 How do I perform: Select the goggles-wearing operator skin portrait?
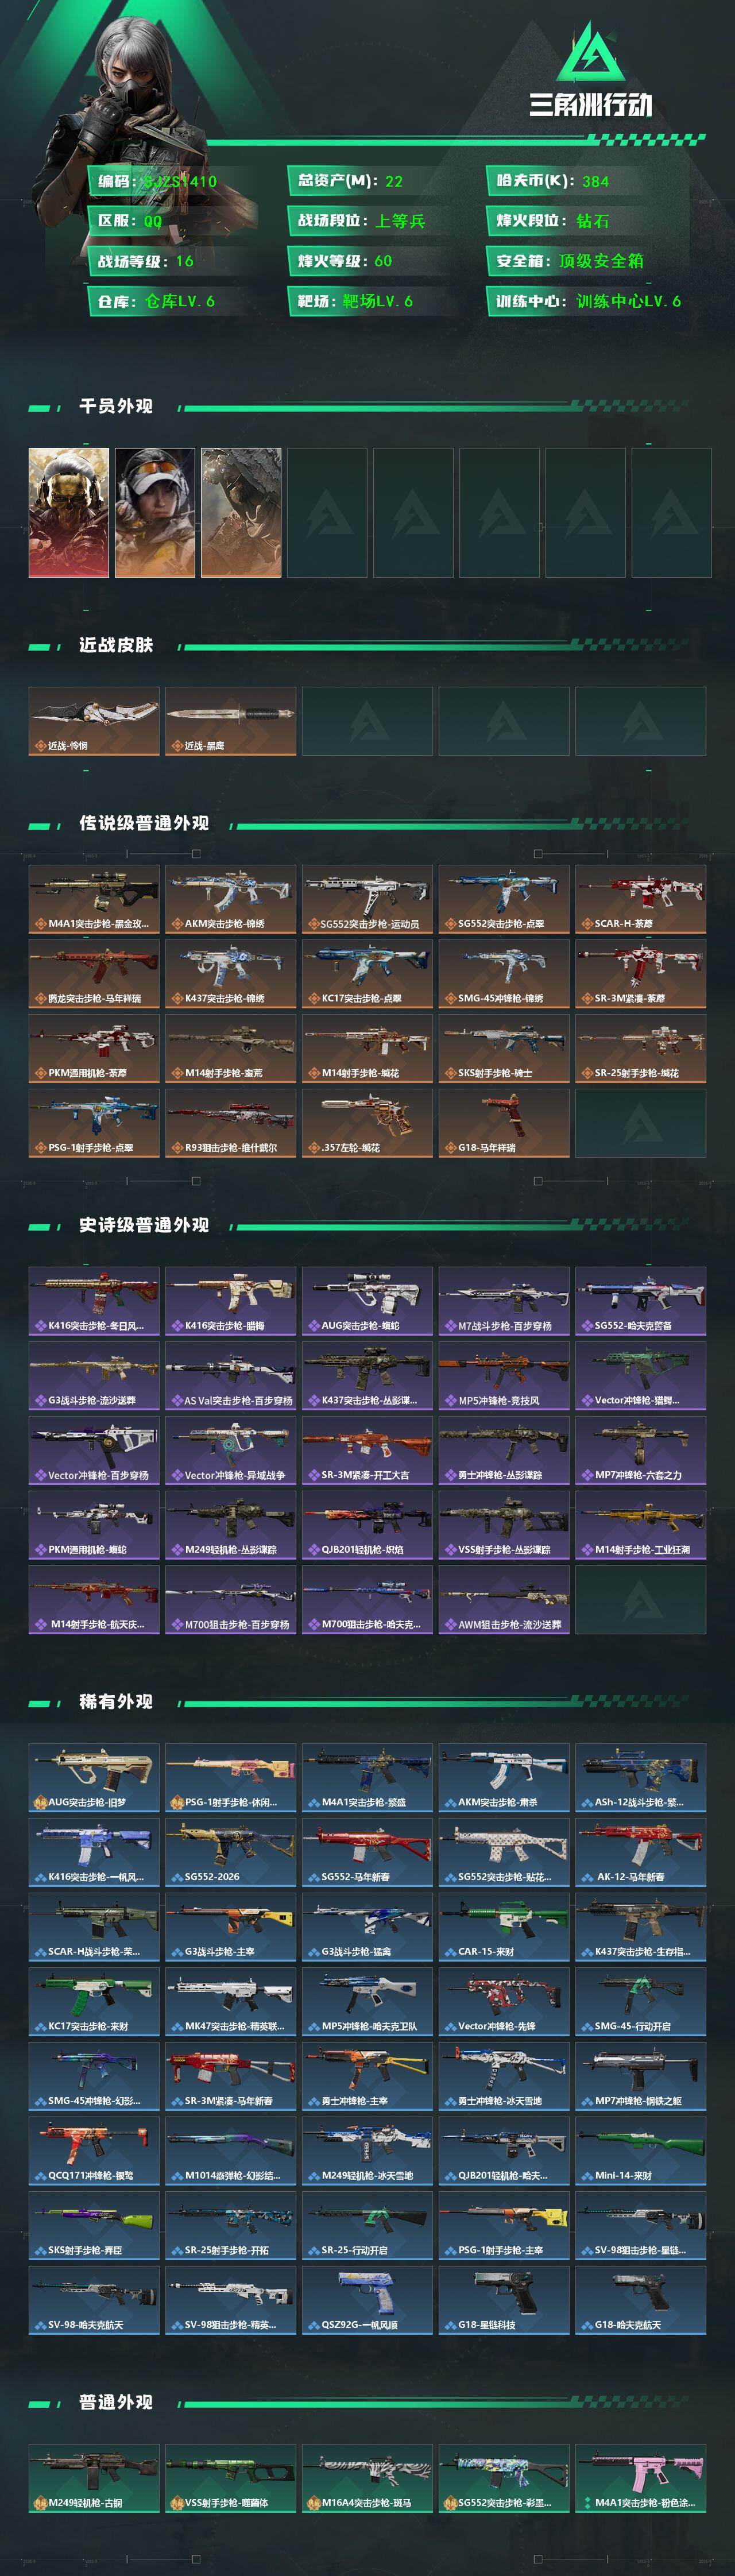[155, 512]
